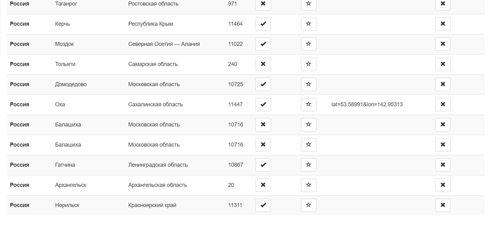Toggle the checkmark status for Норильск
490x225 pixels.
click(263, 205)
